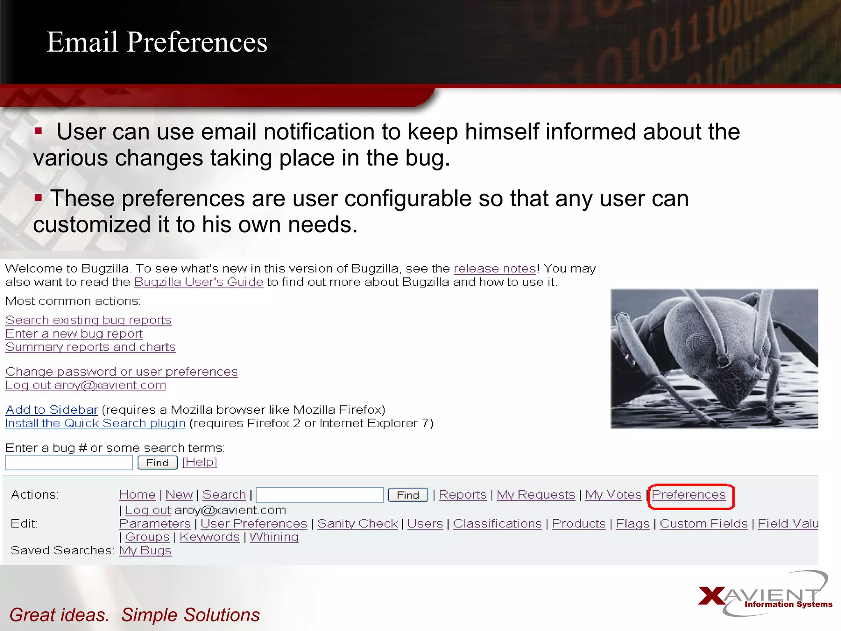Click Search existing bug reports

[88, 320]
